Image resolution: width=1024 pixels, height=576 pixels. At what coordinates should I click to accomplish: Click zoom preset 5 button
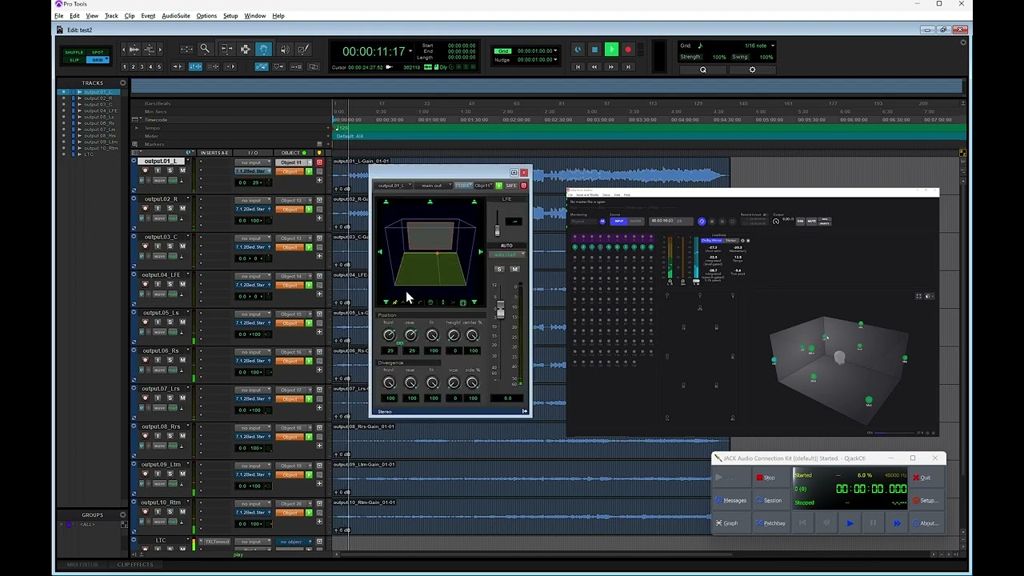(159, 66)
